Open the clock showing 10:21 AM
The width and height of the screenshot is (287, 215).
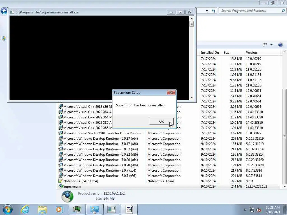272,210
